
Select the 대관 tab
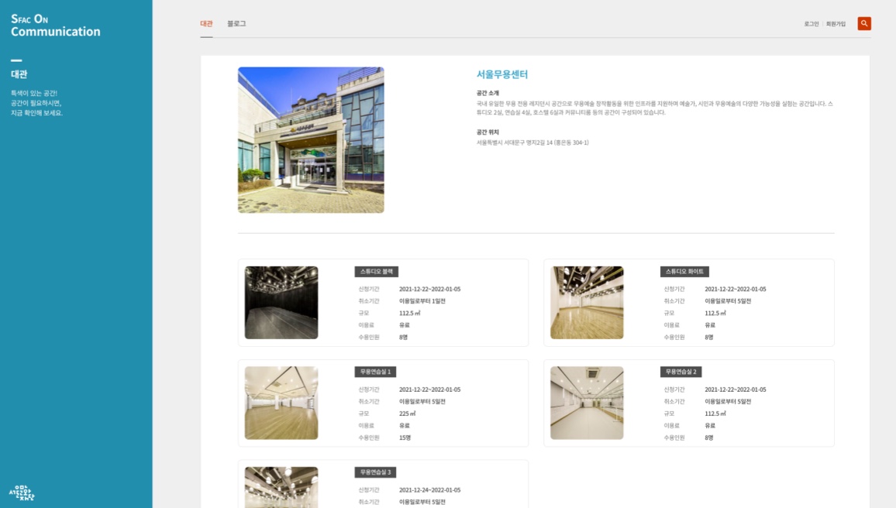point(206,23)
